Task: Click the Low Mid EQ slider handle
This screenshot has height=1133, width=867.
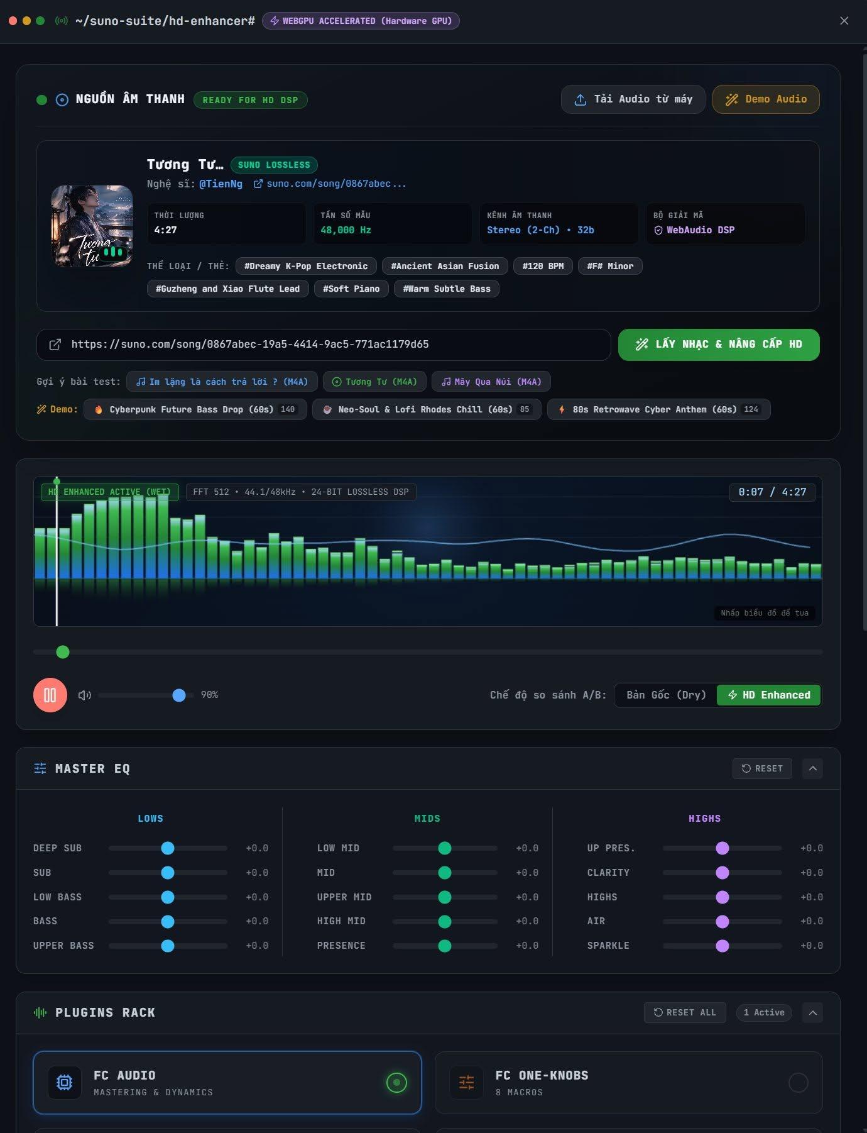Action: click(x=445, y=848)
